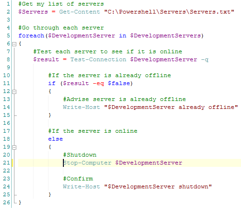
Task: Click $DevelopmentServers in the foreach statement
Action: pyautogui.click(x=165, y=36)
